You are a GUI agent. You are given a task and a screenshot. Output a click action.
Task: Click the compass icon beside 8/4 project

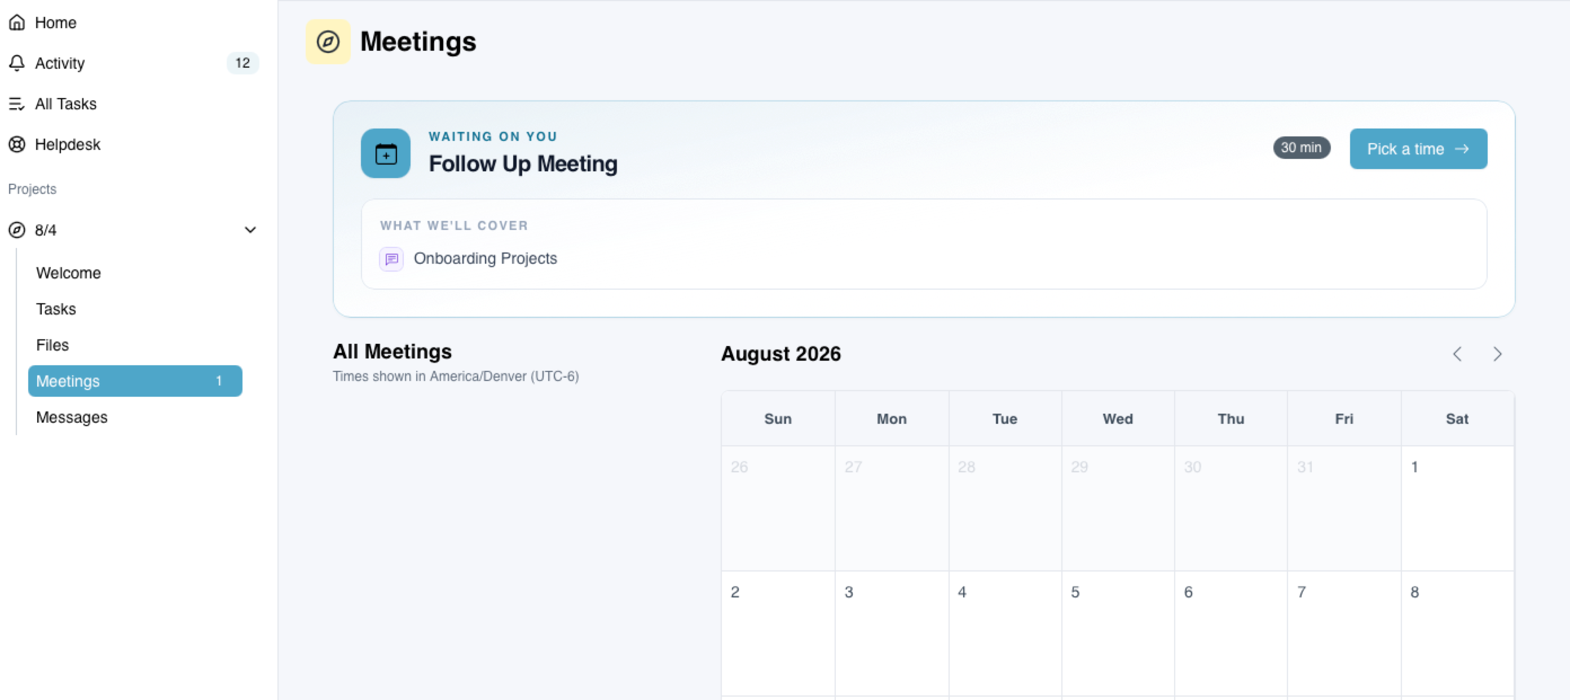click(x=17, y=230)
